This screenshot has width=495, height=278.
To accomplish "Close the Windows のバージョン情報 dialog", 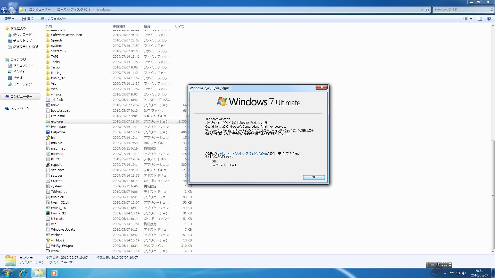I will coord(322,87).
